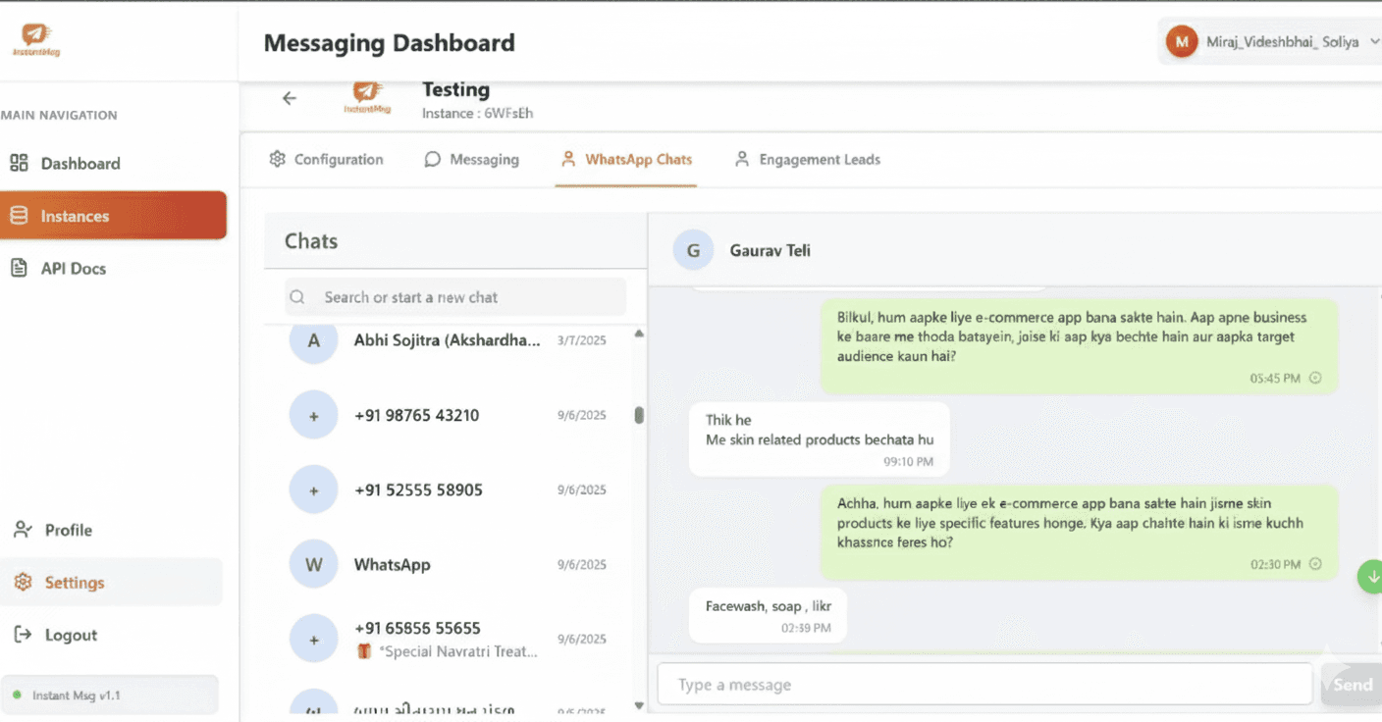
Task: Switch to the Configuration tab
Action: [x=326, y=160]
